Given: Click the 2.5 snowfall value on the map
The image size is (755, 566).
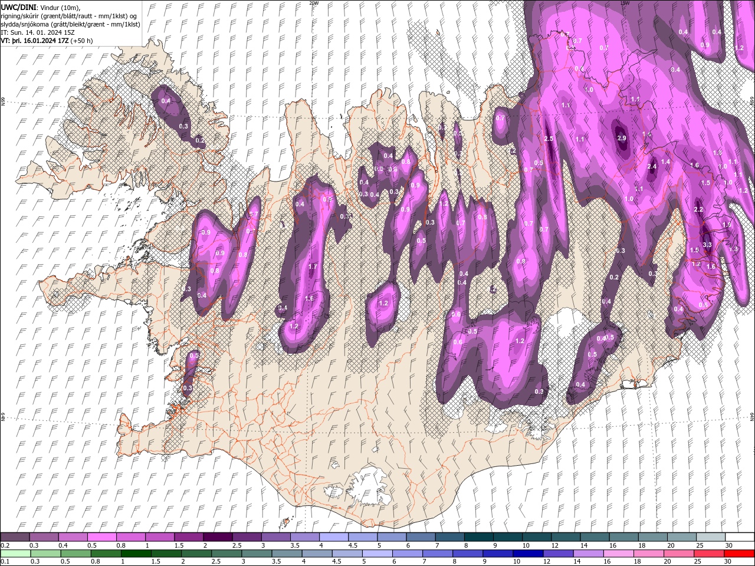Looking at the screenshot, I should point(549,139).
